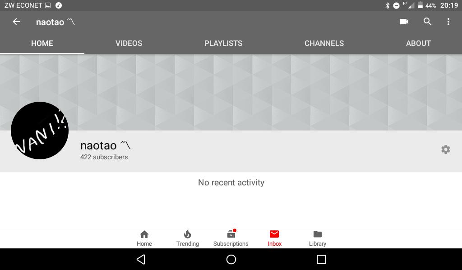This screenshot has height=270, width=462.
Task: Switch to the HOME tab
Action: [x=42, y=43]
